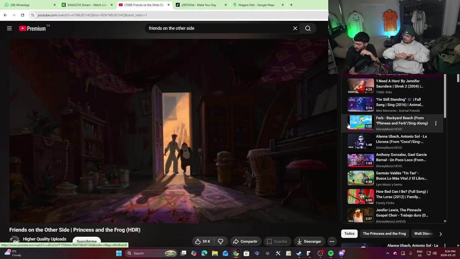Open Chrome from the taskbar
Image resolution: width=460 pixels, height=259 pixels.
236,253
